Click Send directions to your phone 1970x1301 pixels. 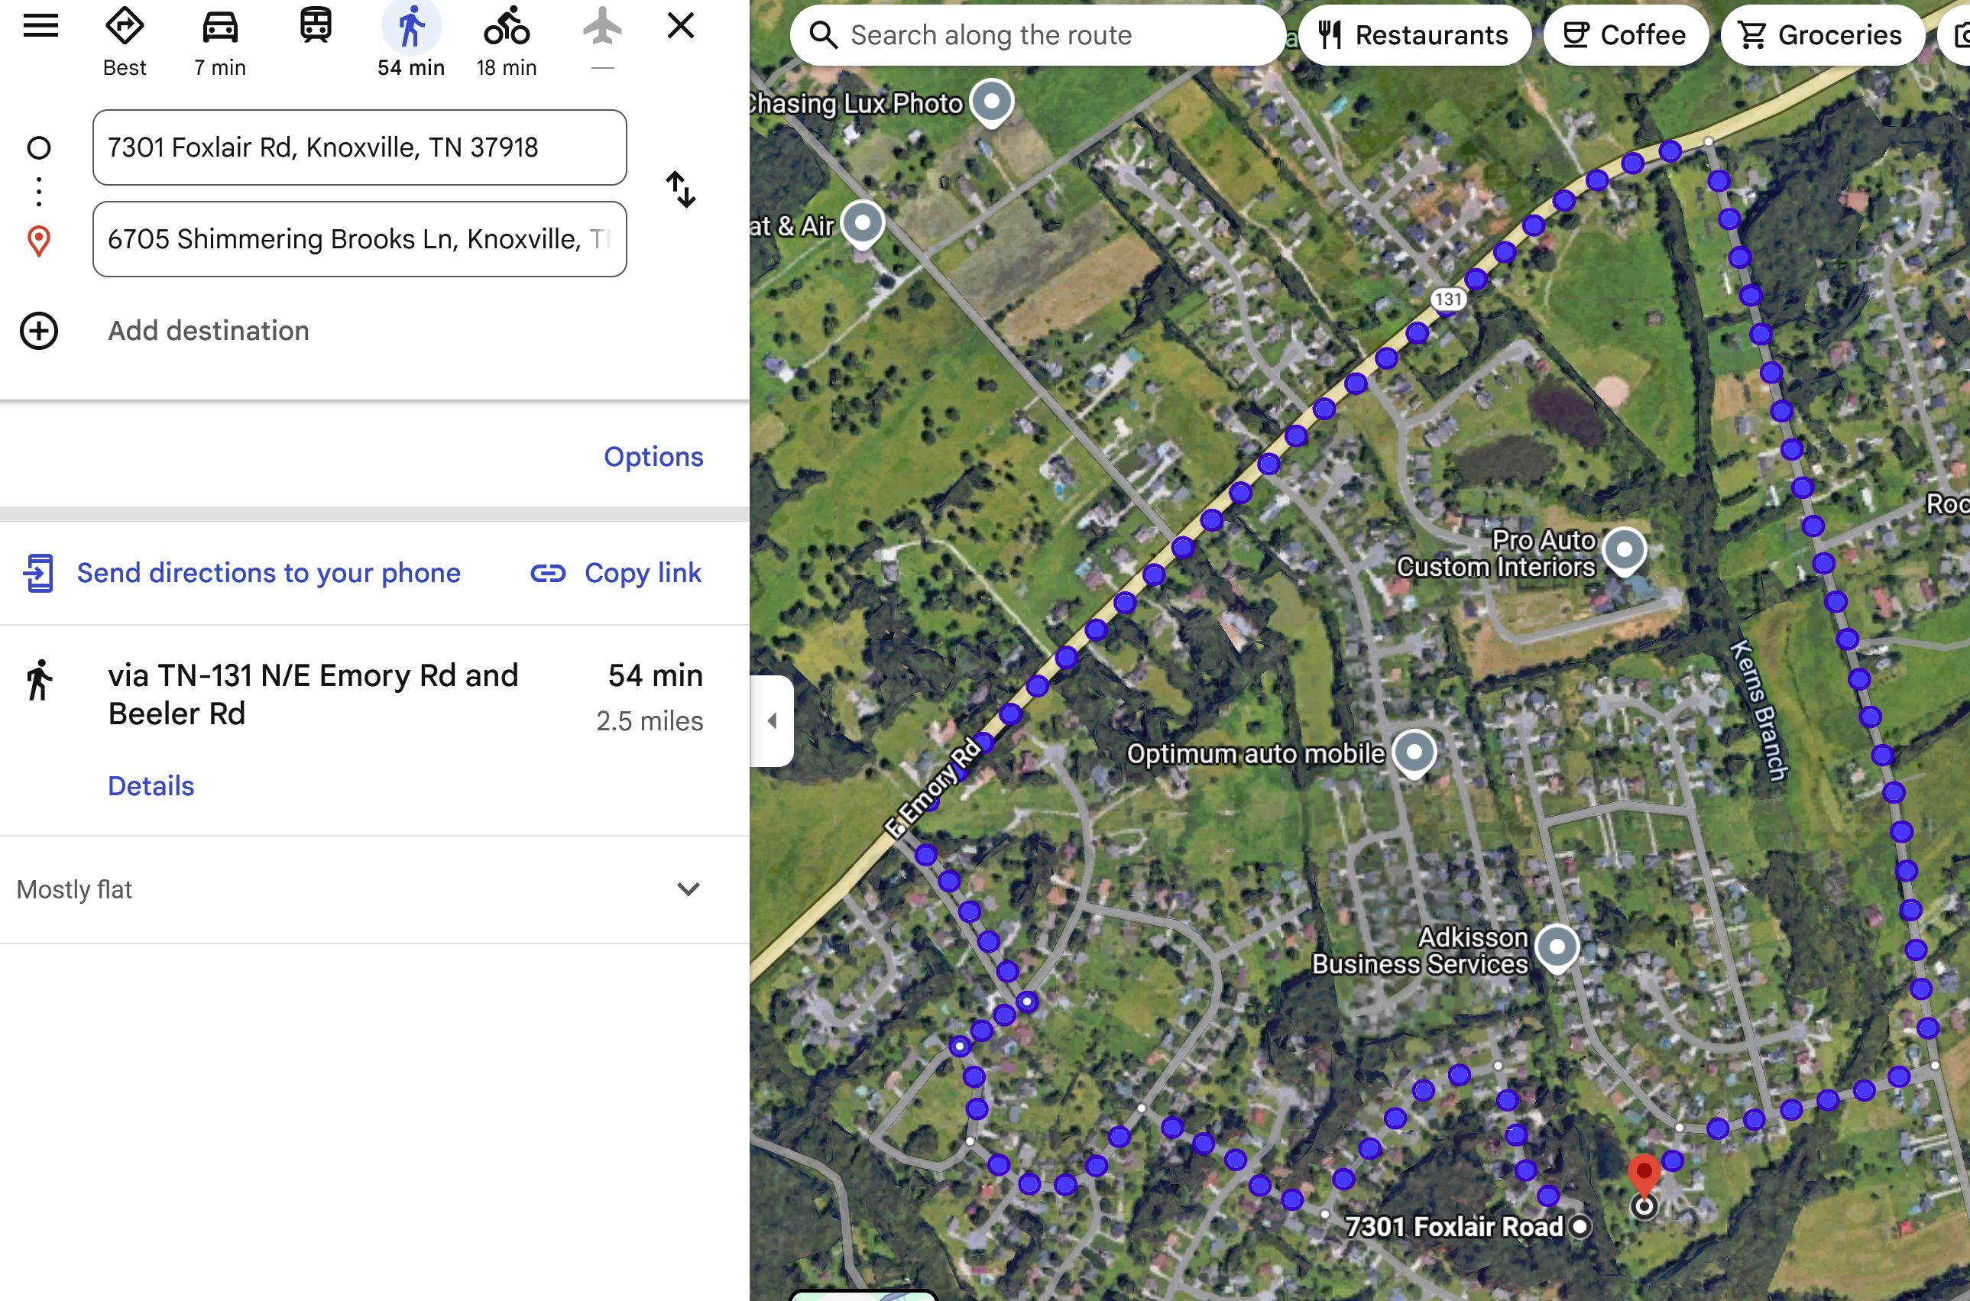[268, 572]
